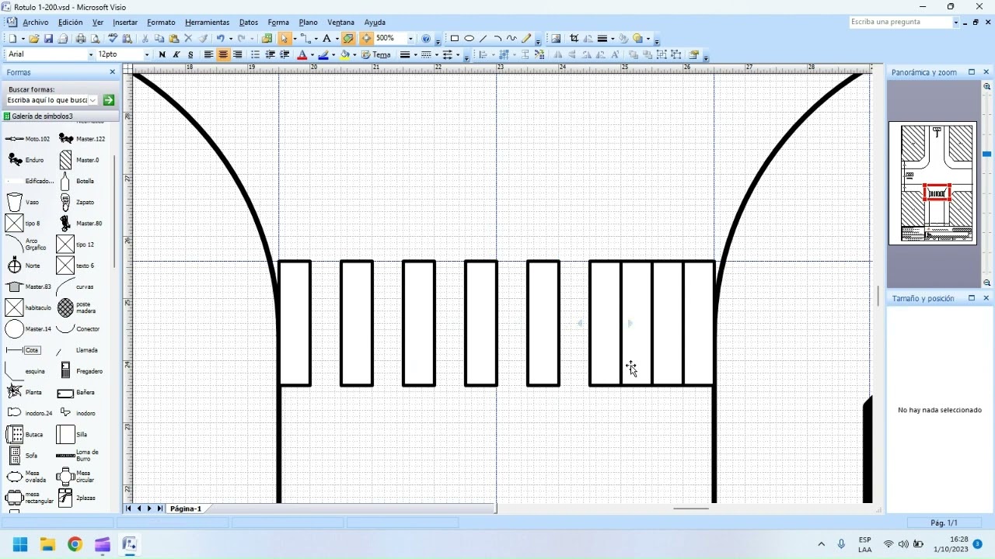The width and height of the screenshot is (995, 559).
Task: Run shape search with green arrow
Action: (109, 100)
